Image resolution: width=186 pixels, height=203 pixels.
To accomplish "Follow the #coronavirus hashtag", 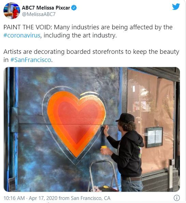I will click(22, 35).
